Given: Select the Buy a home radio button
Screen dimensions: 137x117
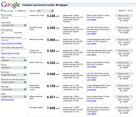Looking at the screenshot, I should point(2,10).
